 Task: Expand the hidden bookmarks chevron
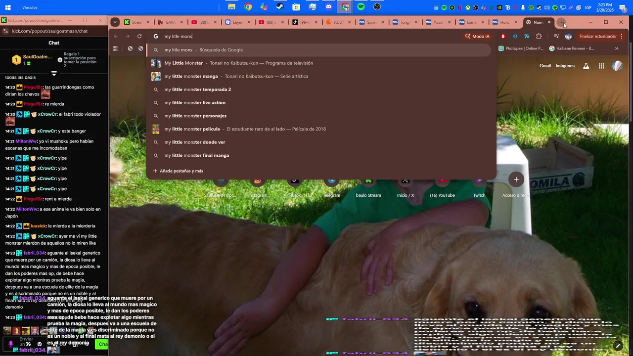point(617,48)
